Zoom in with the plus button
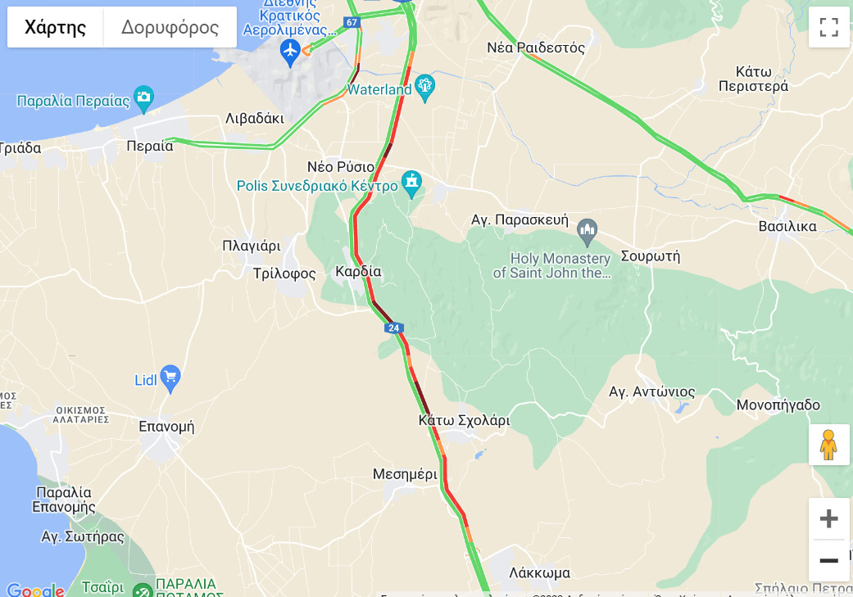 [x=828, y=518]
